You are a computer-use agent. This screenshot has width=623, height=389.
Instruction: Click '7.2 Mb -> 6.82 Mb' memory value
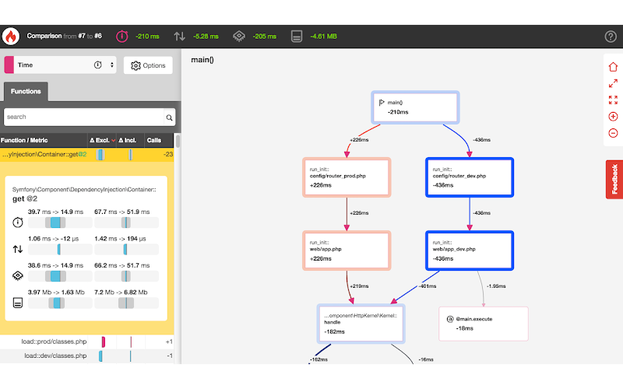click(x=121, y=293)
